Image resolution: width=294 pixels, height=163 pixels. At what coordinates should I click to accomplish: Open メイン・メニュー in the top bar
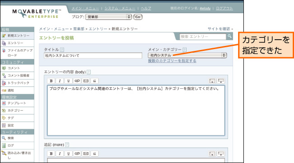click(x=85, y=9)
